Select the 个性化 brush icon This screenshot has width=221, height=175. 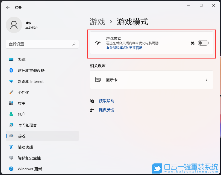(x=11, y=92)
